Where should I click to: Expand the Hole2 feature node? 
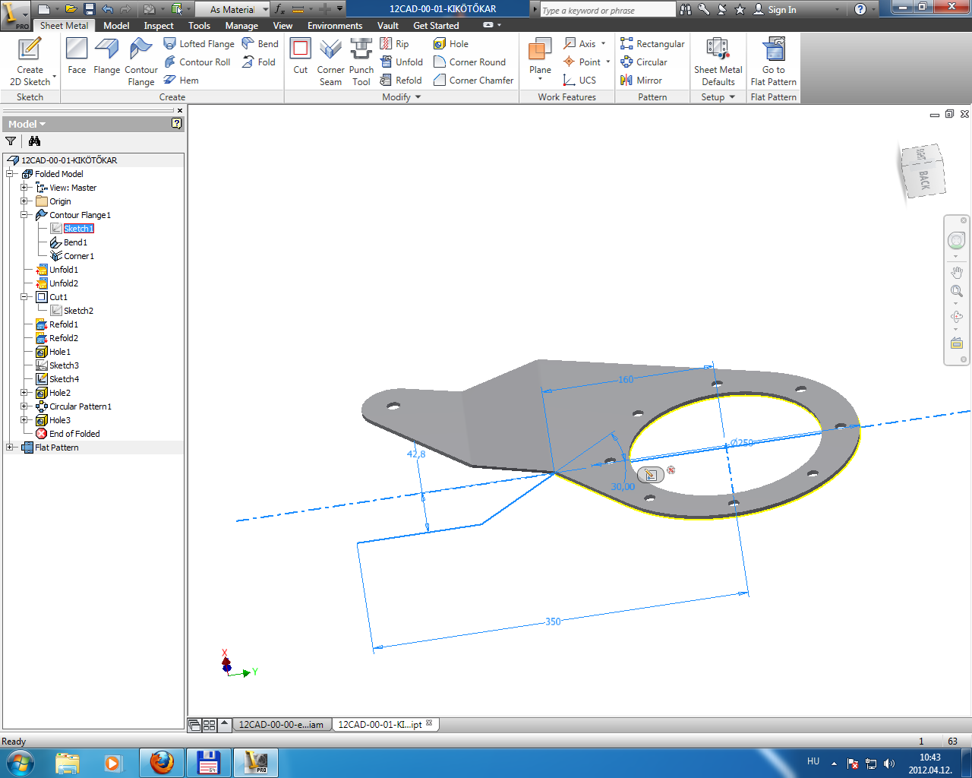24,393
